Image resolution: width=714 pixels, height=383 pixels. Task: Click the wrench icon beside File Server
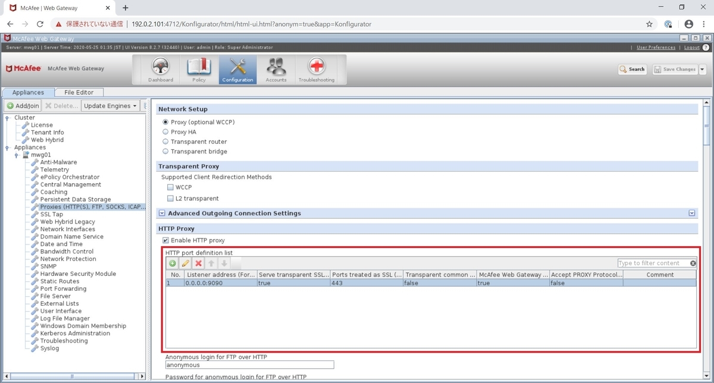click(35, 296)
